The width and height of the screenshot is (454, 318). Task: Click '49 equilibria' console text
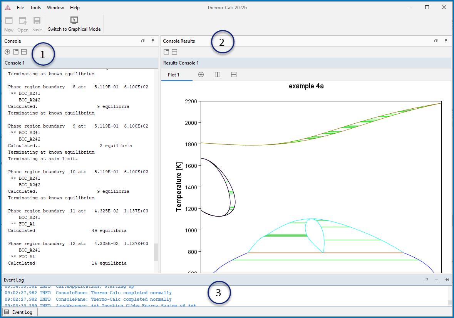point(109,231)
